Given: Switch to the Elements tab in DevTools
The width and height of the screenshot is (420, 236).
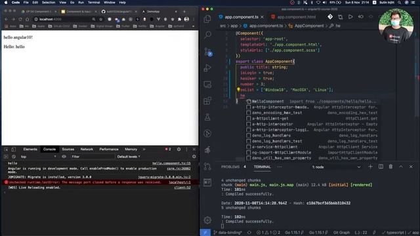Looking at the screenshot, I should point(30,149).
